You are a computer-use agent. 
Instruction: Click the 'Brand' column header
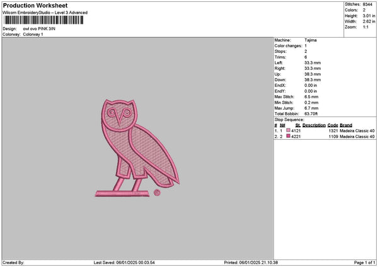click(346, 125)
